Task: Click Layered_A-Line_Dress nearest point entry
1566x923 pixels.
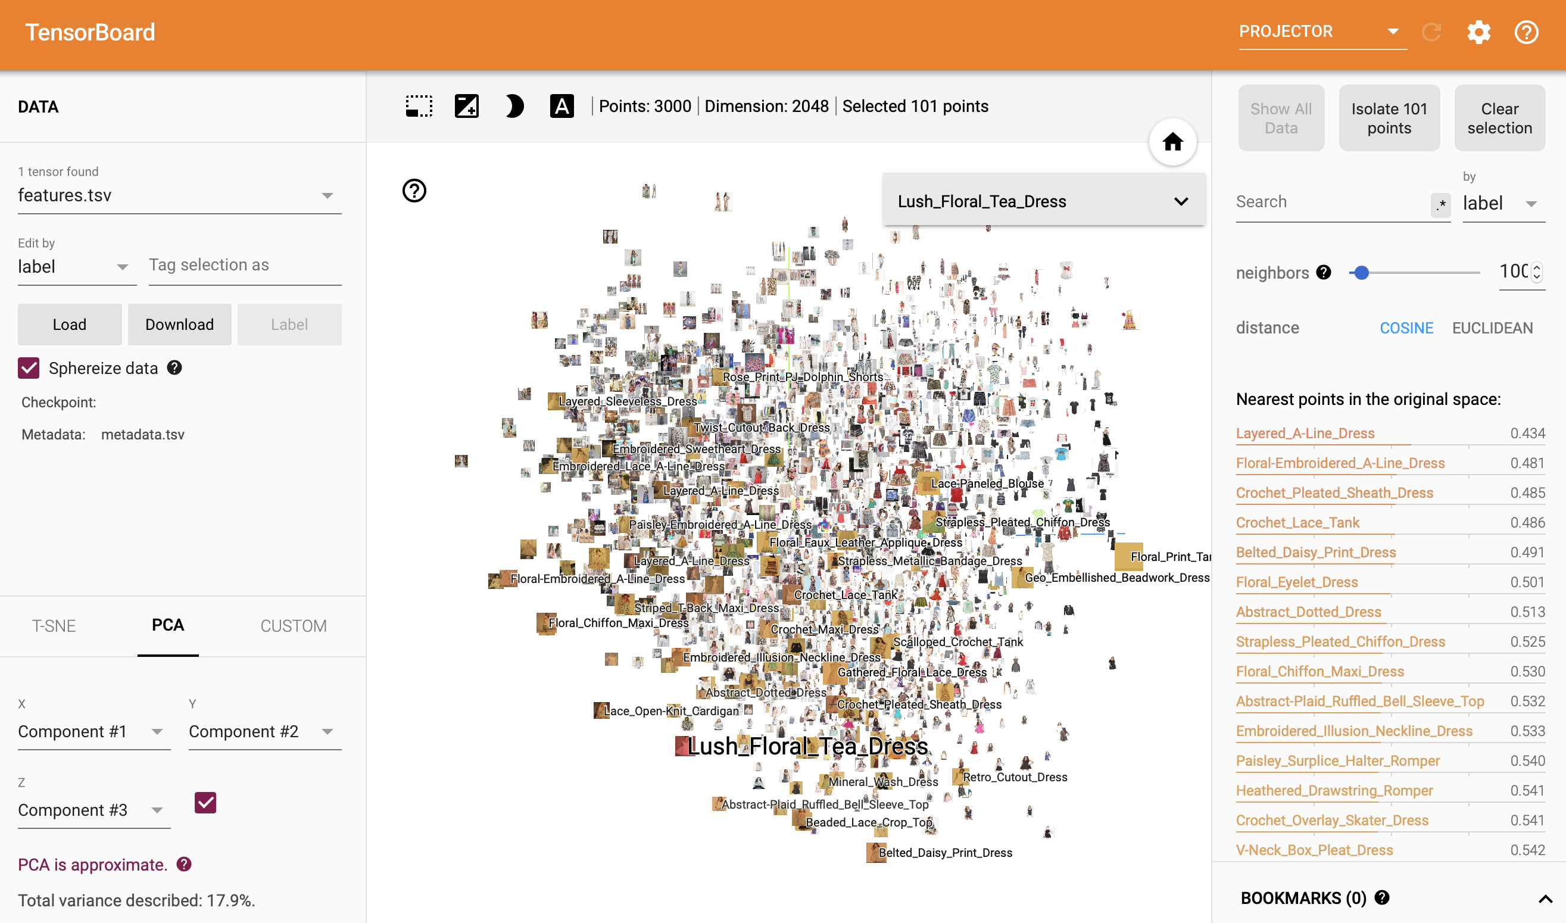Action: [x=1305, y=434]
